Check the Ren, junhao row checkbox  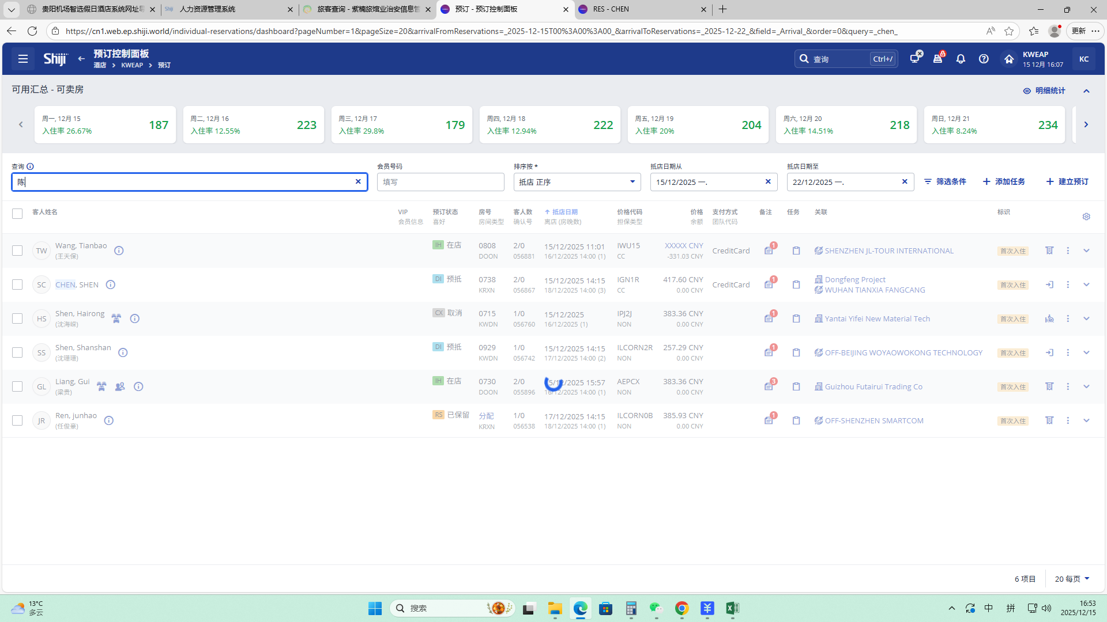coord(17,420)
